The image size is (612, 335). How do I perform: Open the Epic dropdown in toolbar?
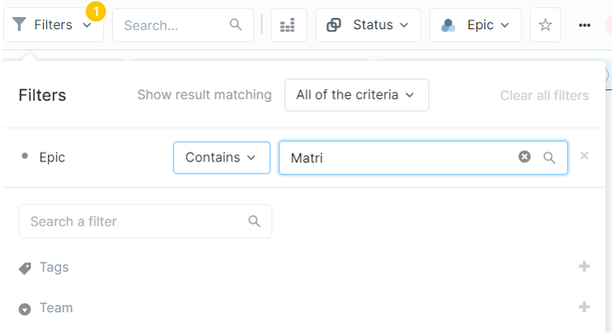coord(475,25)
